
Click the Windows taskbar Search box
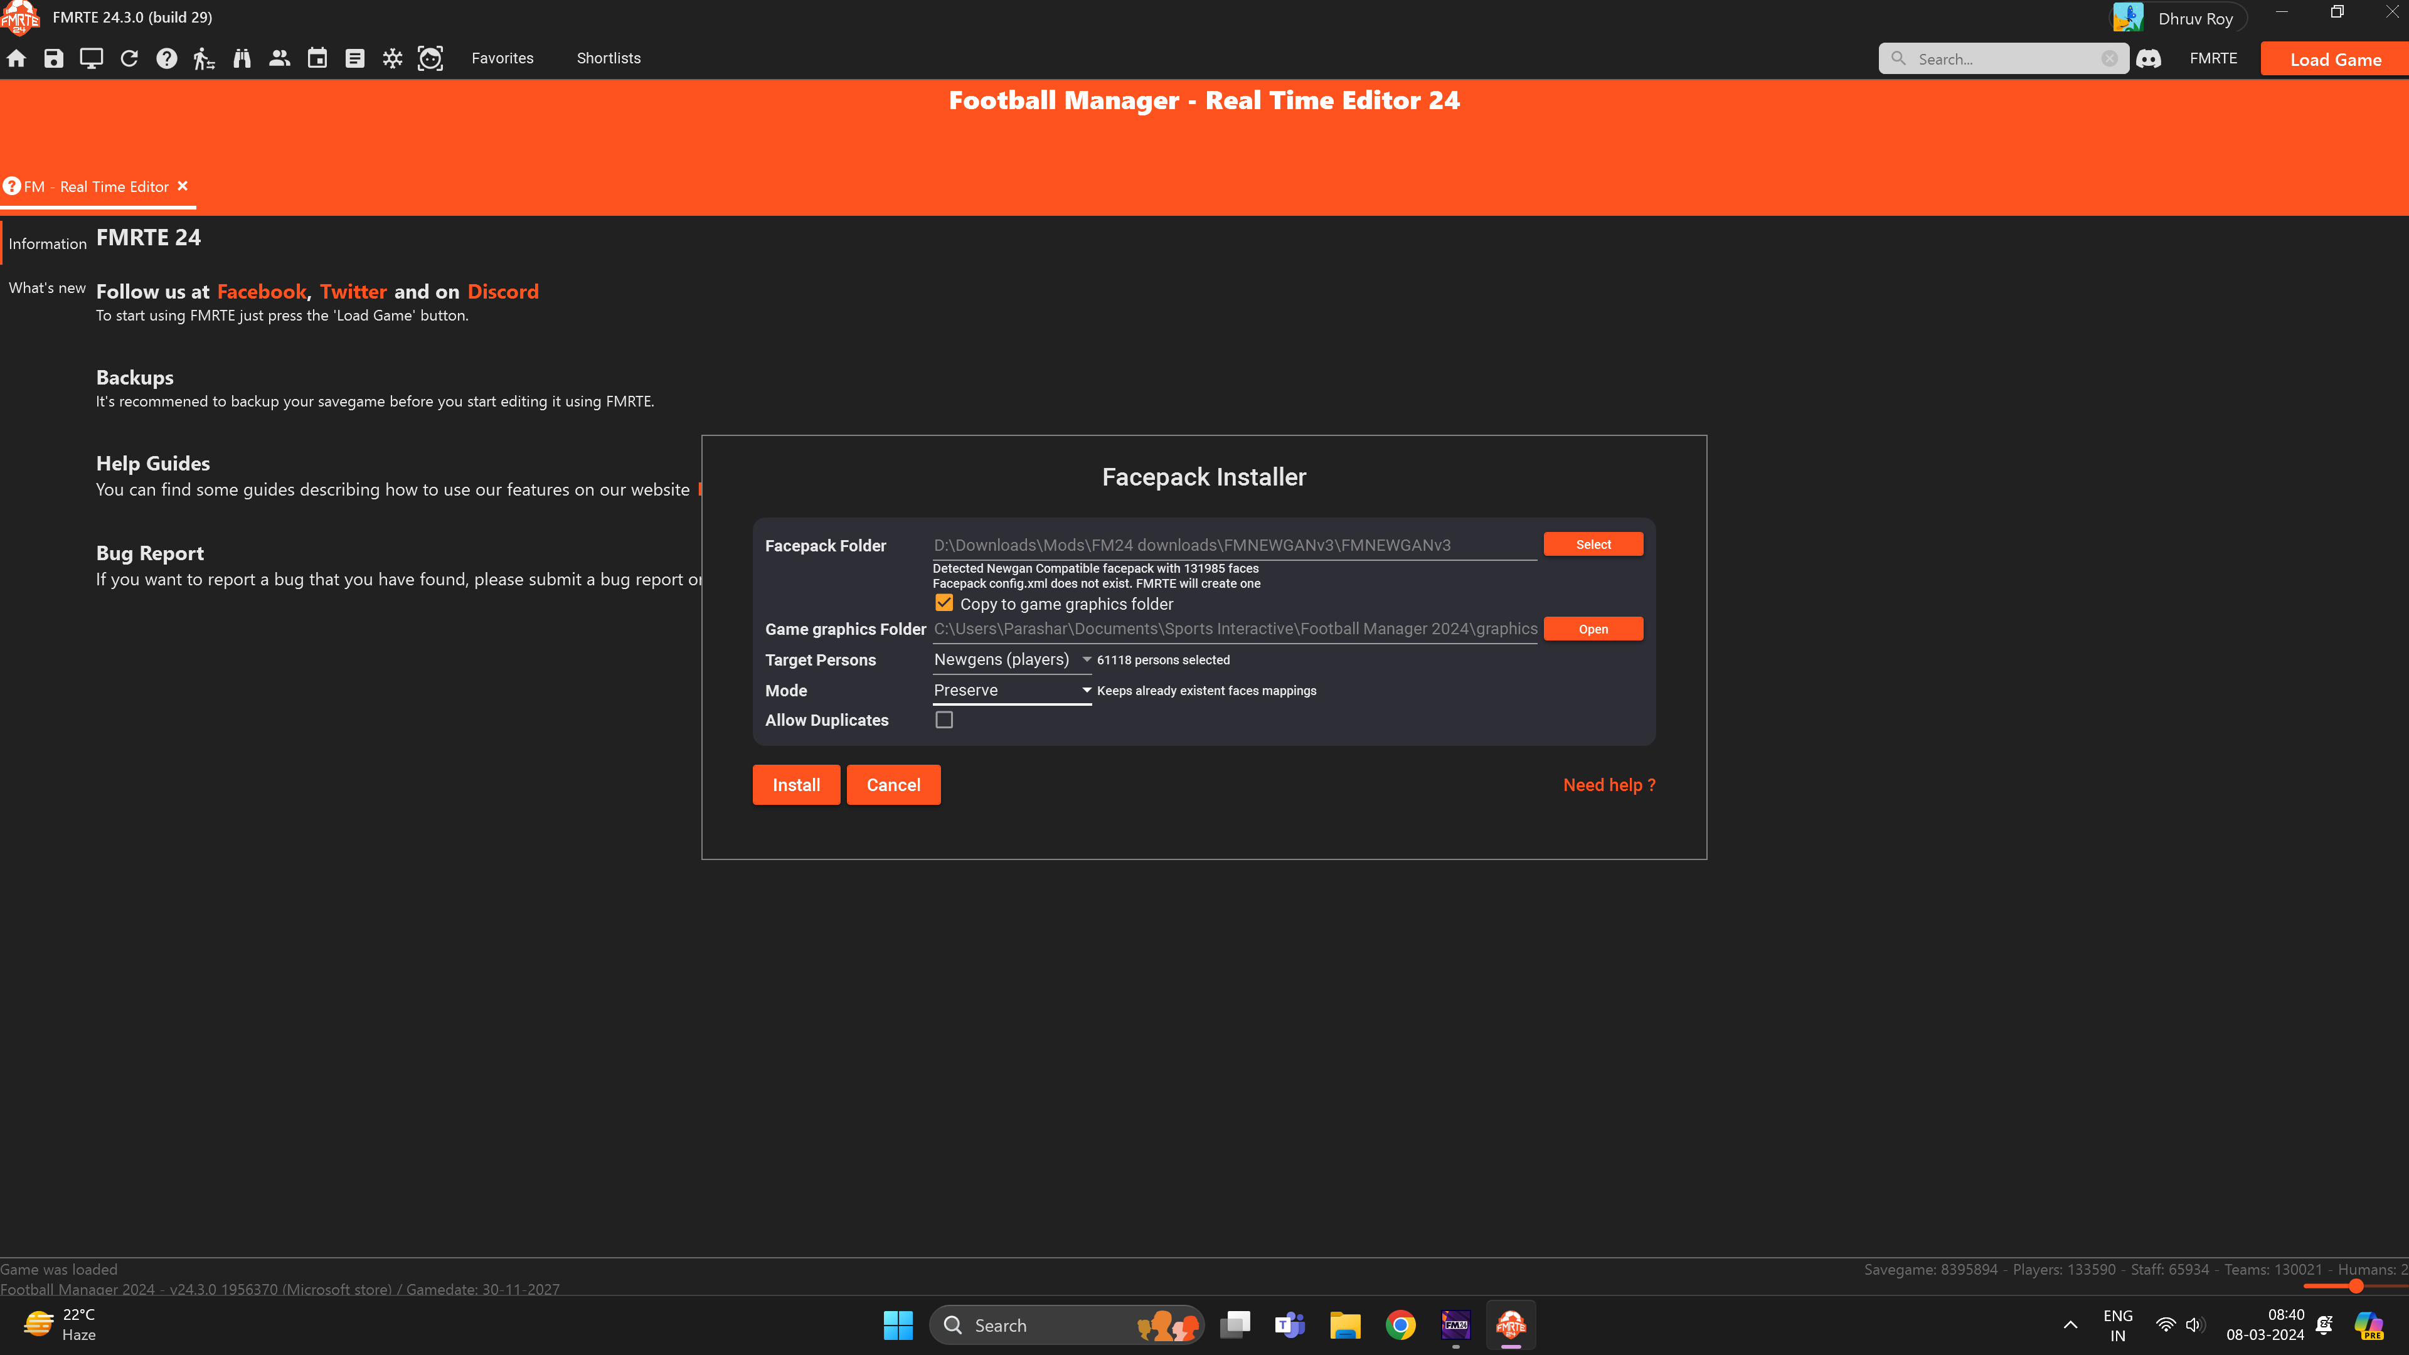1066,1324
